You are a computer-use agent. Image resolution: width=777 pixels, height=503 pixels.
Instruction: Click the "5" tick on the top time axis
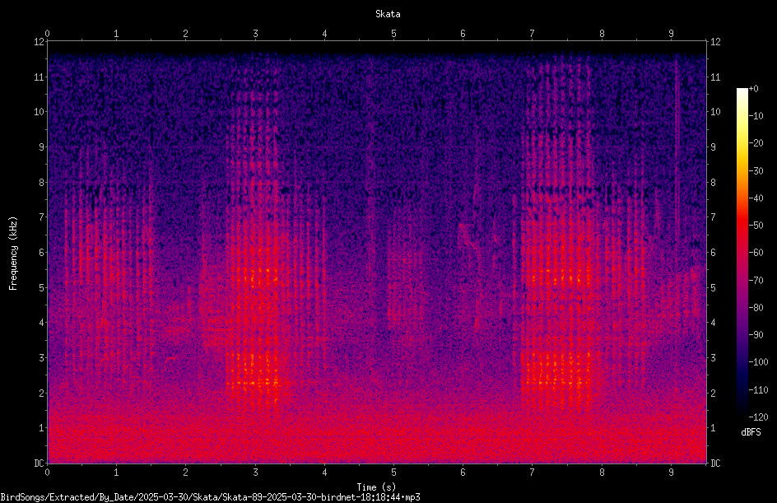click(x=394, y=34)
